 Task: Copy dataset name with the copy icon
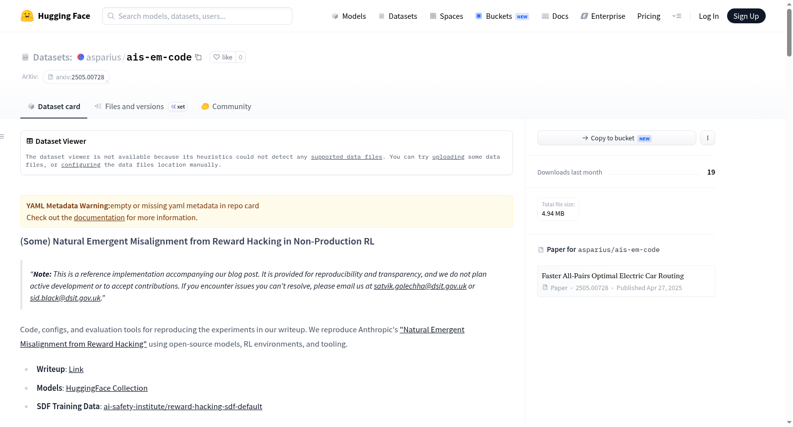coord(198,57)
